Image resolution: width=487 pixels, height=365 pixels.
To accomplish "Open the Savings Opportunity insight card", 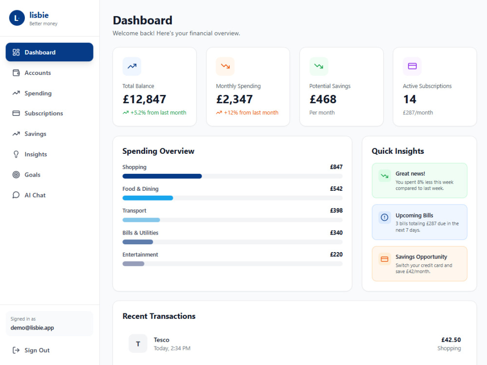I will [x=419, y=264].
